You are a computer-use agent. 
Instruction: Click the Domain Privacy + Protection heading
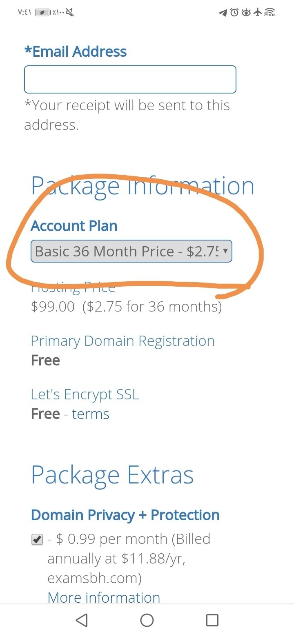(125, 515)
